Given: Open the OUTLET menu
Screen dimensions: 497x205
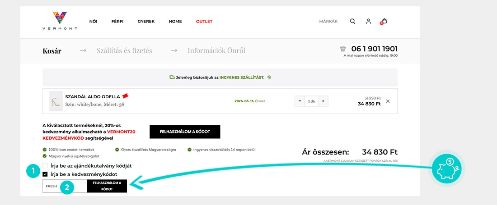Looking at the screenshot, I should [204, 22].
